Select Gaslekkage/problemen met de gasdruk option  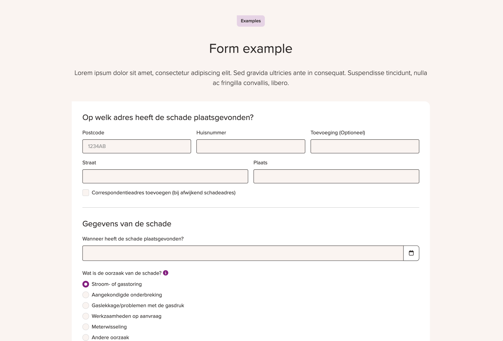pyautogui.click(x=86, y=305)
